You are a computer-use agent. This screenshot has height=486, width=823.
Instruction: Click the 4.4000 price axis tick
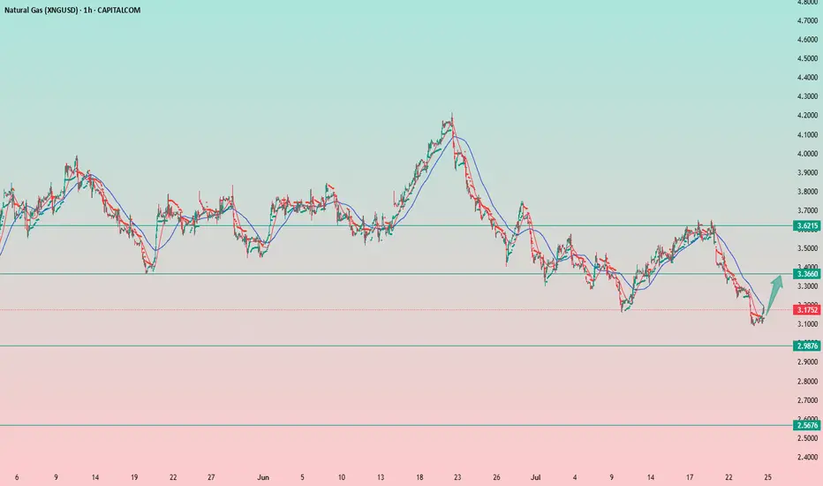tap(807, 77)
